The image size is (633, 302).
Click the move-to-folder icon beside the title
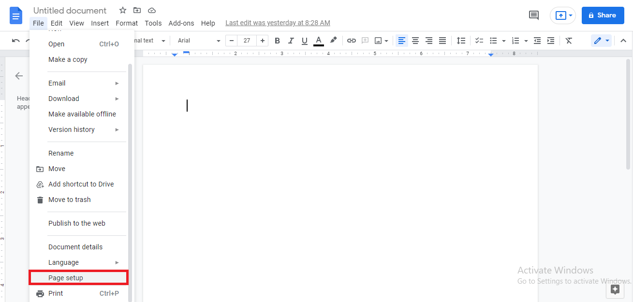pos(137,10)
